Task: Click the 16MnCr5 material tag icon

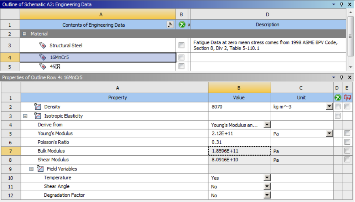Action: [x=43, y=57]
